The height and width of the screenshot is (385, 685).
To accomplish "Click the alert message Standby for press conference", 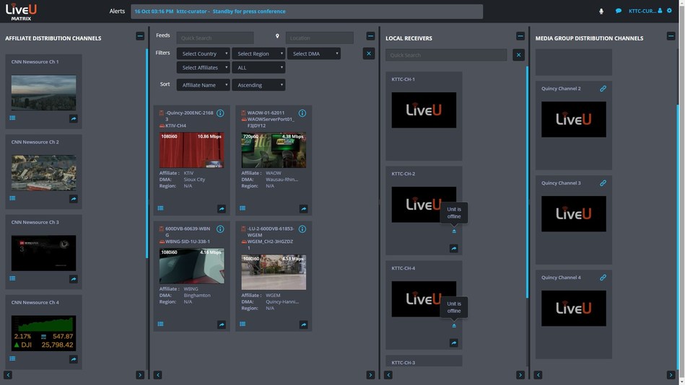I will pos(249,12).
